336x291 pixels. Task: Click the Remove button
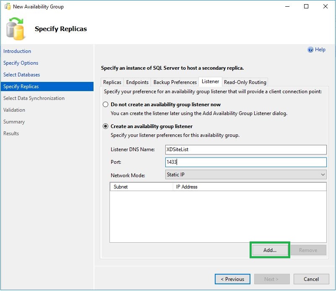309,249
